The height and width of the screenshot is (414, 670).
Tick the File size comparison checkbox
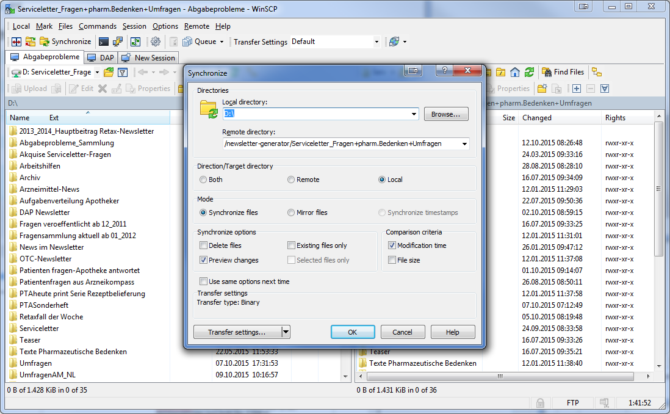(392, 260)
